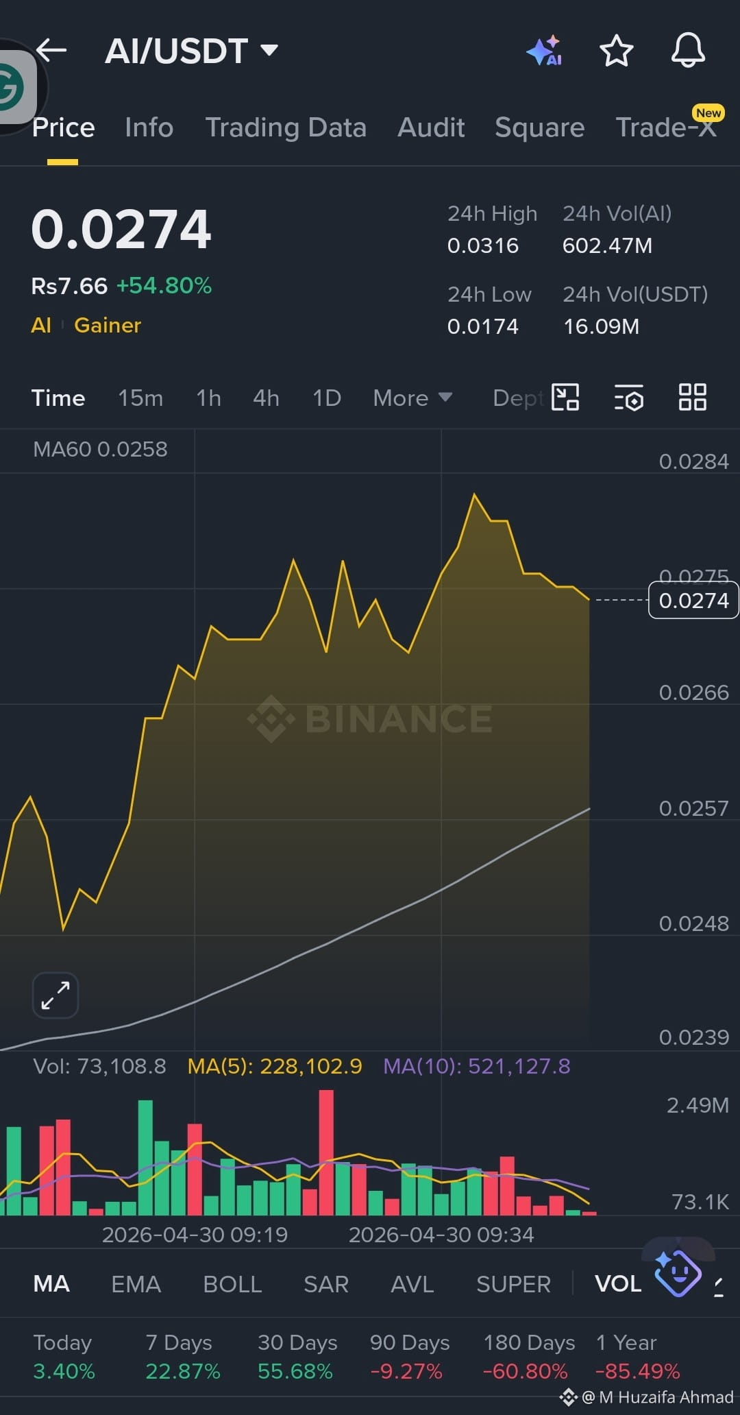
Task: Switch chart to 1D interval
Action: tap(327, 398)
